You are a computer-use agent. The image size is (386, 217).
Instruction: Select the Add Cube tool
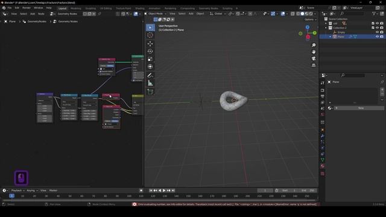coord(150,92)
